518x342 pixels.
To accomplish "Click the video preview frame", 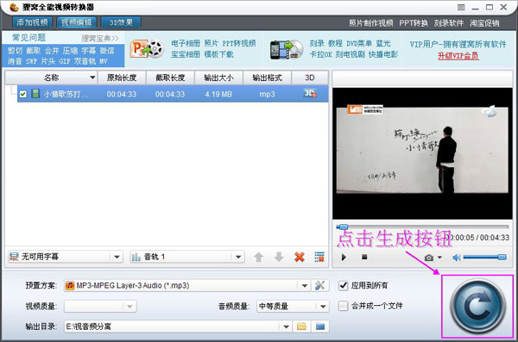I will (x=422, y=153).
